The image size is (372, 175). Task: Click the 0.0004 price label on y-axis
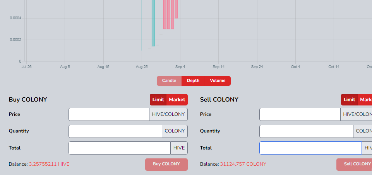click(15, 18)
